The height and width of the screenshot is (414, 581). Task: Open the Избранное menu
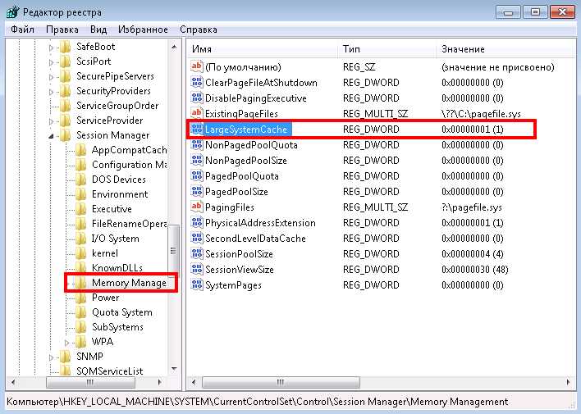coord(142,29)
